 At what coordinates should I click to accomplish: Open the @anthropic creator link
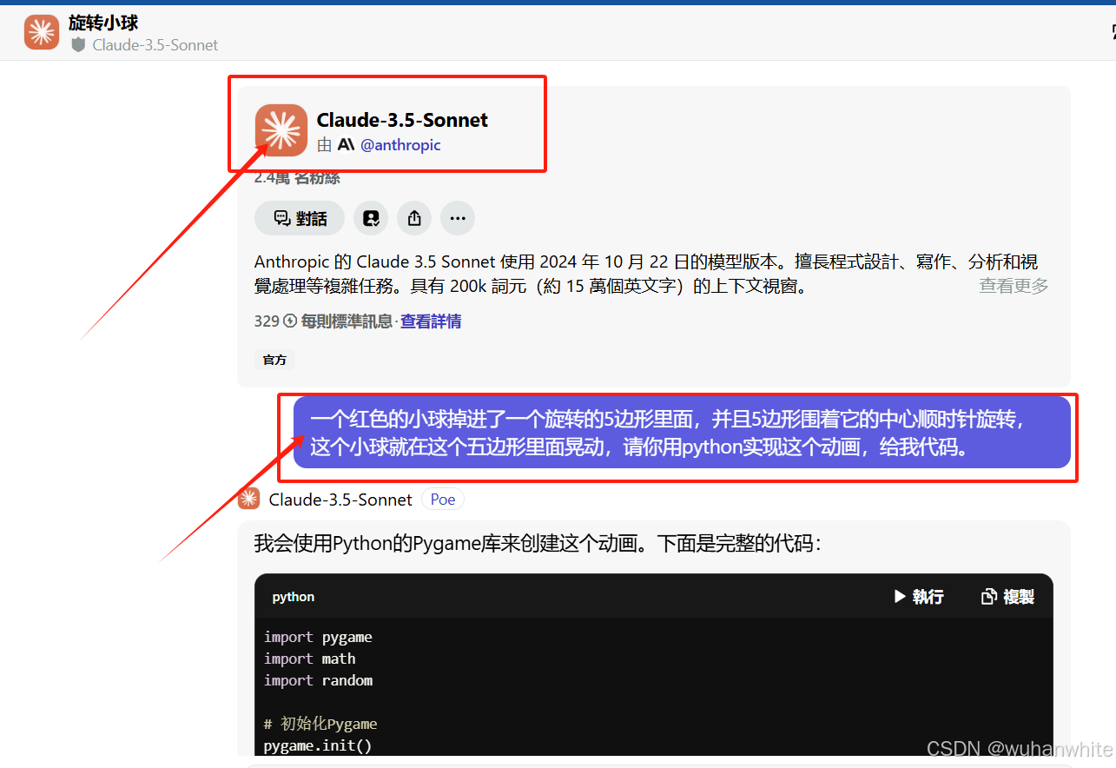coord(400,145)
